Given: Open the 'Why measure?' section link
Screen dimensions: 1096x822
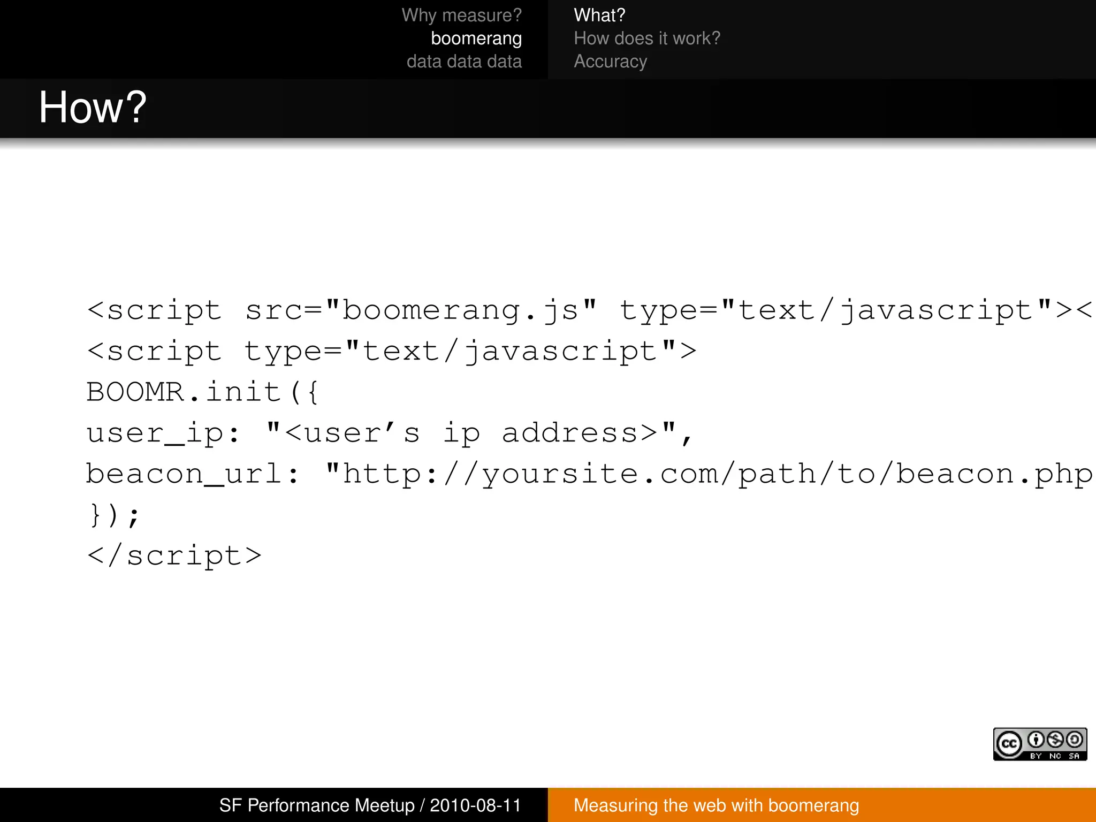Looking at the screenshot, I should 461,16.
